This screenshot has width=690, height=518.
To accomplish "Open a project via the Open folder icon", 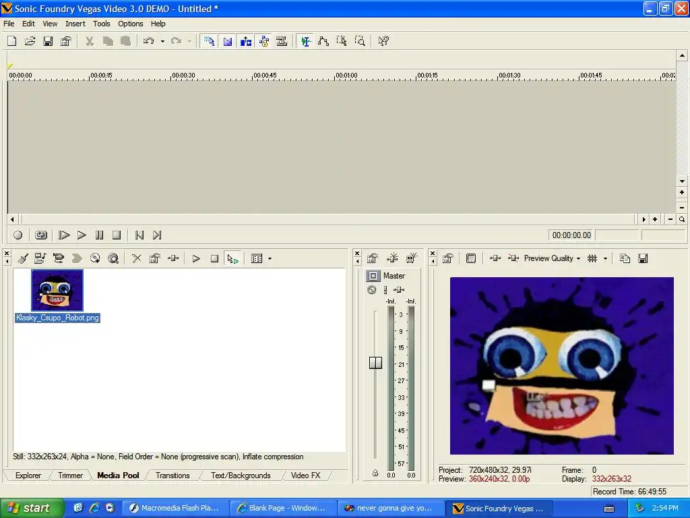I will (x=30, y=41).
